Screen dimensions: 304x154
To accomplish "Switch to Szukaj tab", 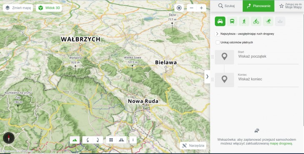I will pos(227,6).
